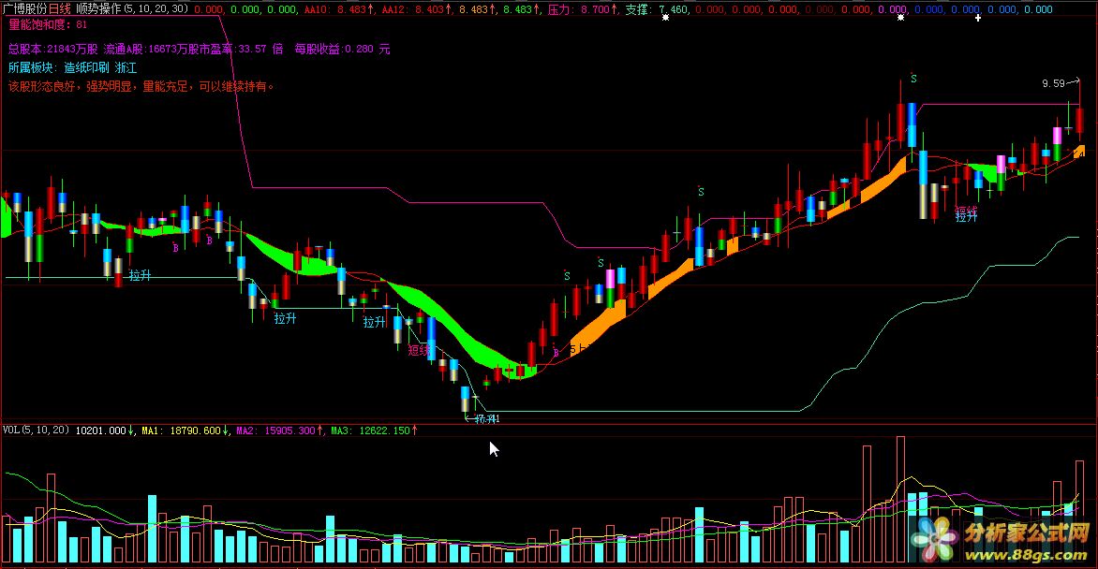Click the B buy marker beside the orange band's start
Image resolution: width=1098 pixels, height=569 pixels.
click(556, 353)
